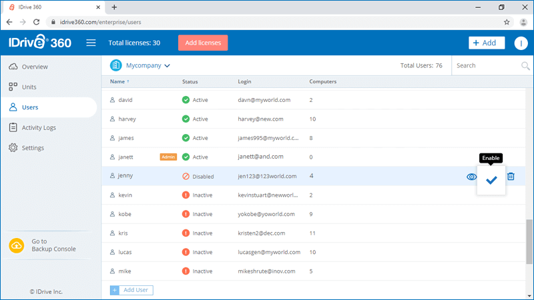Reload the page in the browser
534x300 pixels.
click(37, 22)
